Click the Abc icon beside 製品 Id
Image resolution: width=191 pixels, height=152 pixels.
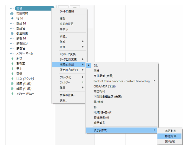(12, 24)
